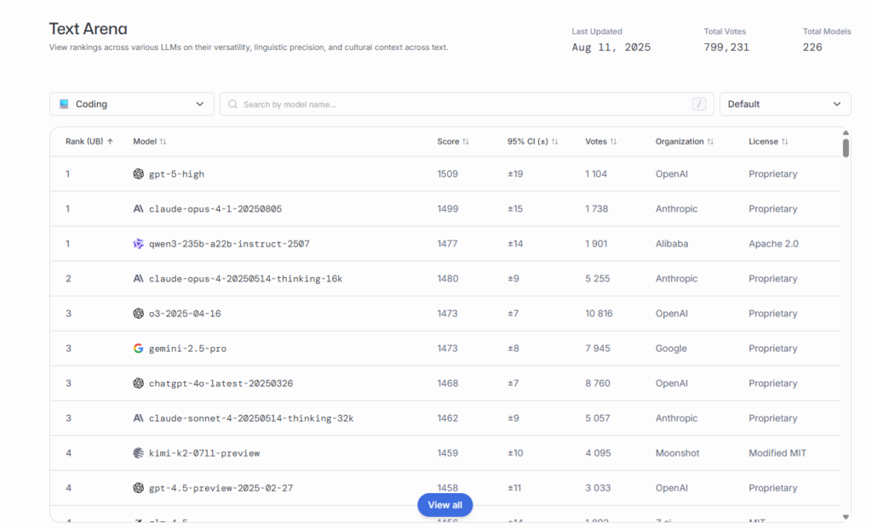Open claude-opus-4-20250514-thinking-16k model link
This screenshot has width=872, height=528.
245,279
